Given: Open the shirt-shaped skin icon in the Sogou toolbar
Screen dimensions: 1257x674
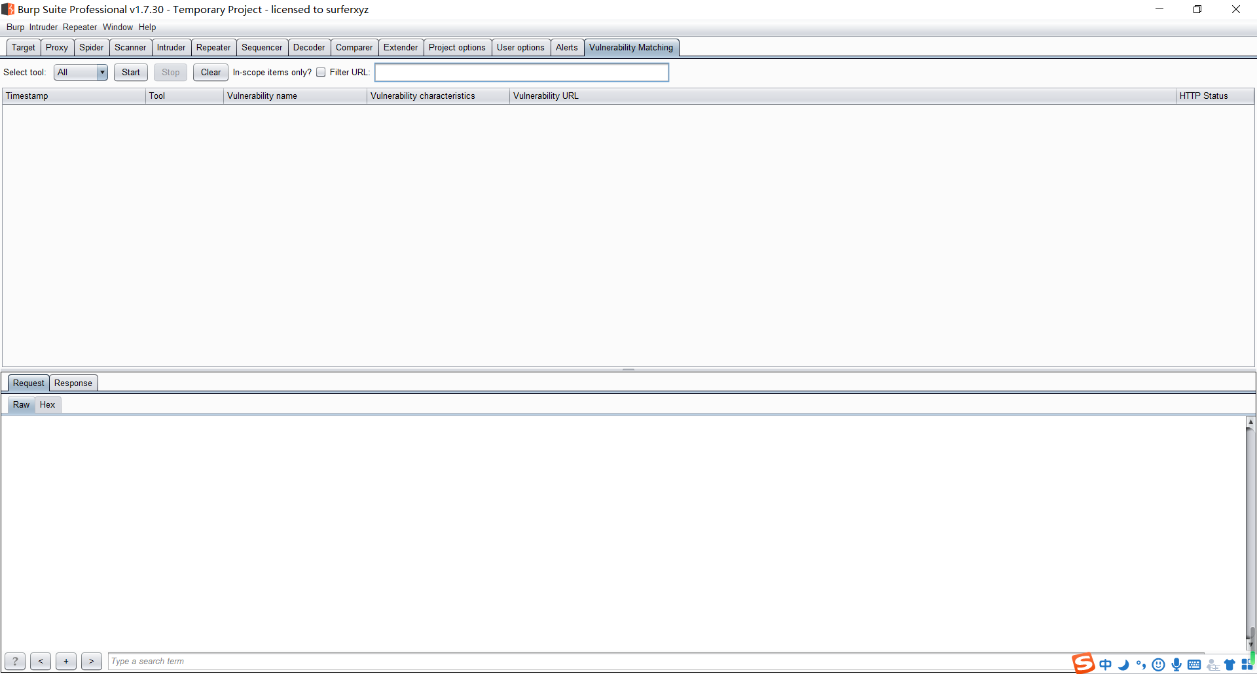Looking at the screenshot, I should click(1230, 665).
